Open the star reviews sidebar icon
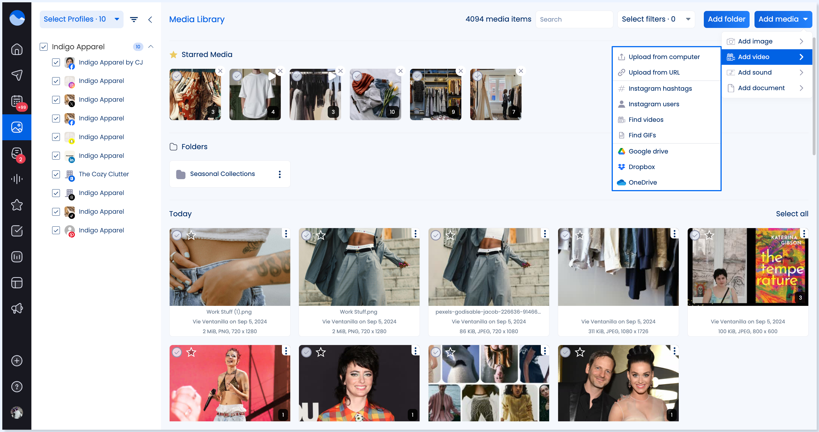 click(17, 205)
